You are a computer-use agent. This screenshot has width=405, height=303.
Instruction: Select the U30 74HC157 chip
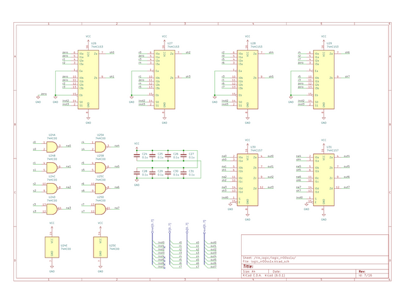pos(247,177)
